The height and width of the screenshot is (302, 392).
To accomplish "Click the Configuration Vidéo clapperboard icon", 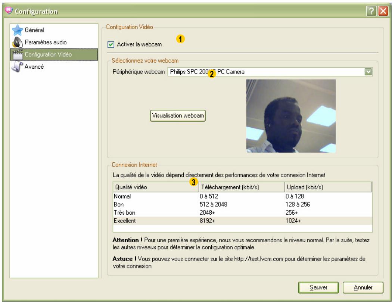I will tap(18, 55).
